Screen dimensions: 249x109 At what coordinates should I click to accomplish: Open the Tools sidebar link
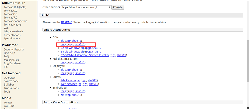[7, 91]
